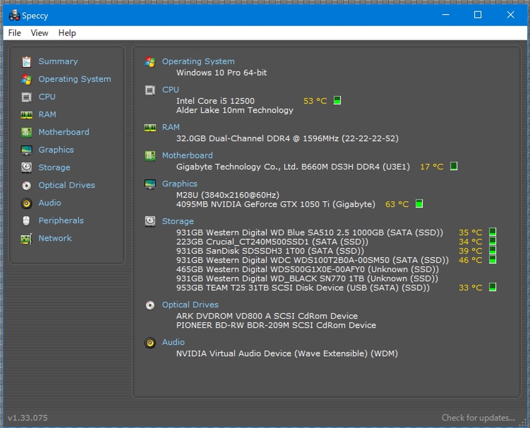Click the memory icon beside RAM heading in summary
This screenshot has width=530, height=428.
click(x=150, y=127)
